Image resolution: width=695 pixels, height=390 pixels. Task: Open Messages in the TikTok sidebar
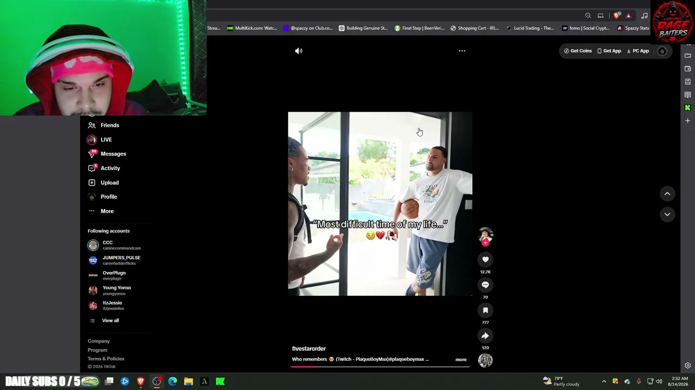[x=107, y=154]
